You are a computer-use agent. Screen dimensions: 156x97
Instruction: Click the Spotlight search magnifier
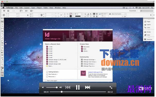click(x=152, y=8)
